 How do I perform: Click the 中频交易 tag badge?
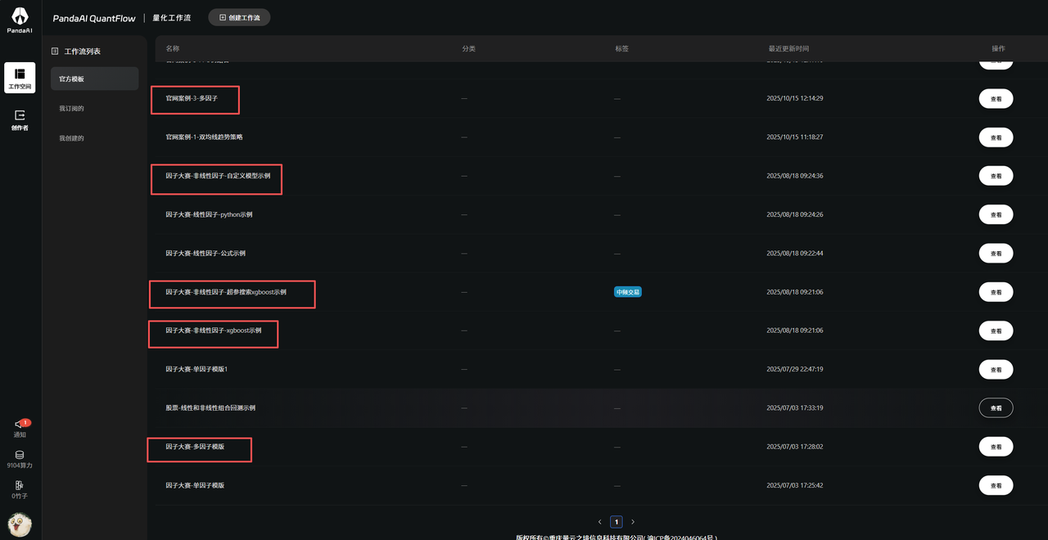click(x=628, y=292)
